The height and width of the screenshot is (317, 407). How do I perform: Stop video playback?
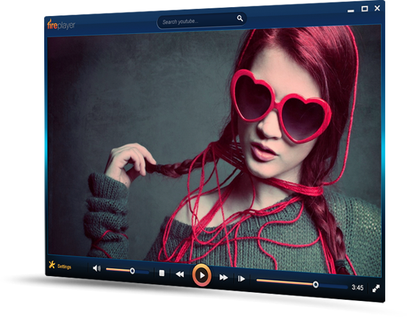tap(162, 273)
